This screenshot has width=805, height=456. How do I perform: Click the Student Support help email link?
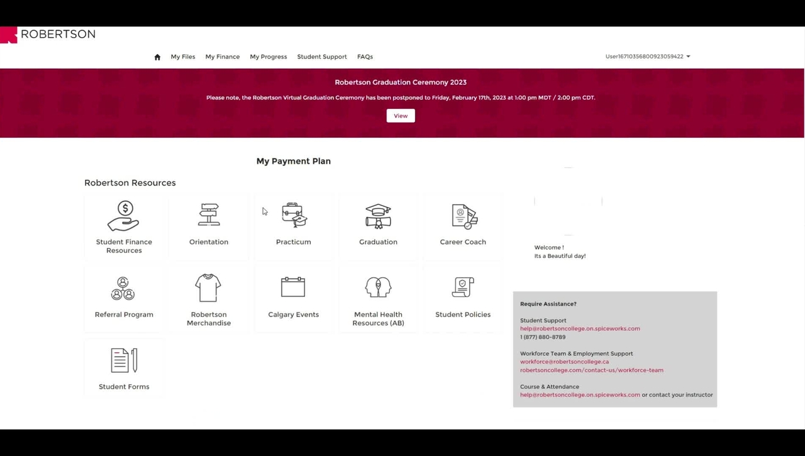[580, 328]
